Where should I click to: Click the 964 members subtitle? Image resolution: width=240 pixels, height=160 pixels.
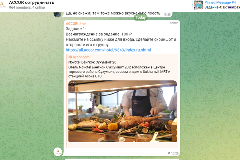(27, 7)
